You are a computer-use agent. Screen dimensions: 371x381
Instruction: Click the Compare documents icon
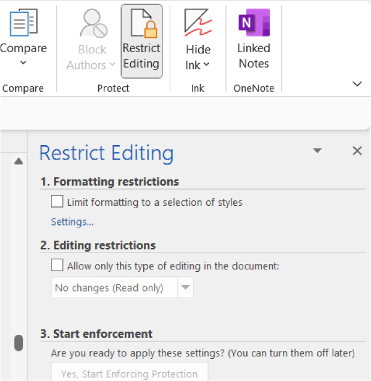(x=23, y=23)
